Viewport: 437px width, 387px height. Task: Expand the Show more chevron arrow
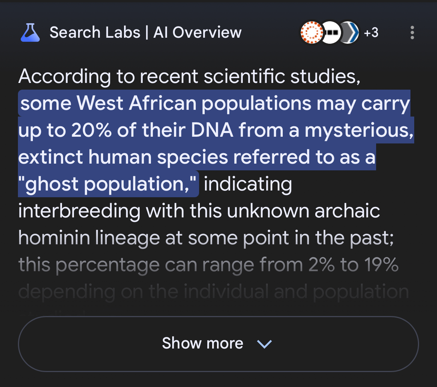tap(264, 344)
